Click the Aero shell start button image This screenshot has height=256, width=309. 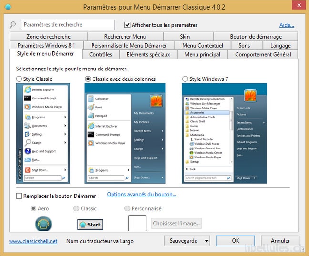point(43,224)
